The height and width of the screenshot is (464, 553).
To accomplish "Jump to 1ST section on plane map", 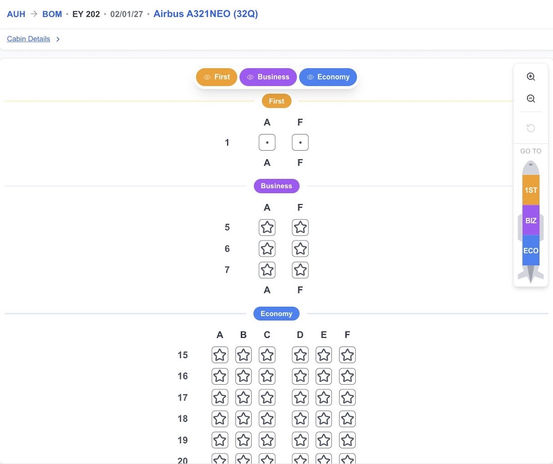I will (x=530, y=190).
